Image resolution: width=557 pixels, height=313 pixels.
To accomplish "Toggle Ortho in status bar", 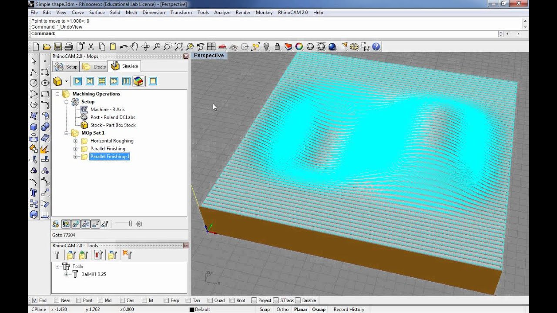I will pos(282,310).
